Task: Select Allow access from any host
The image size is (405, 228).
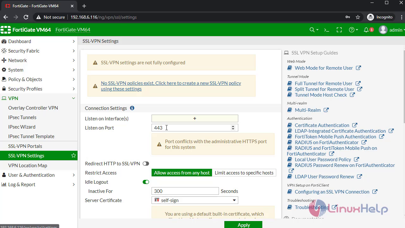Action: (x=182, y=173)
